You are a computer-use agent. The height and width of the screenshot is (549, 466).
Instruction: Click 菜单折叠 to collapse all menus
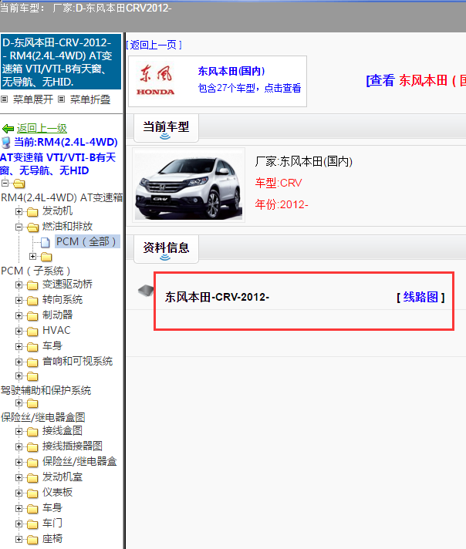point(90,99)
